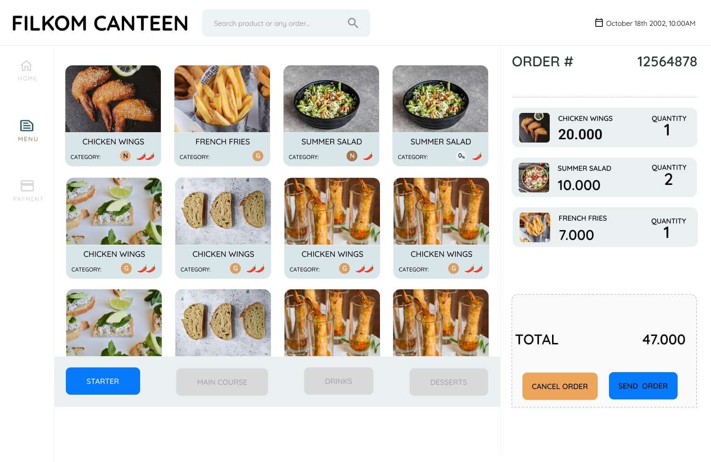Click the Chicken Wings thumbnail in the order list

click(x=534, y=127)
